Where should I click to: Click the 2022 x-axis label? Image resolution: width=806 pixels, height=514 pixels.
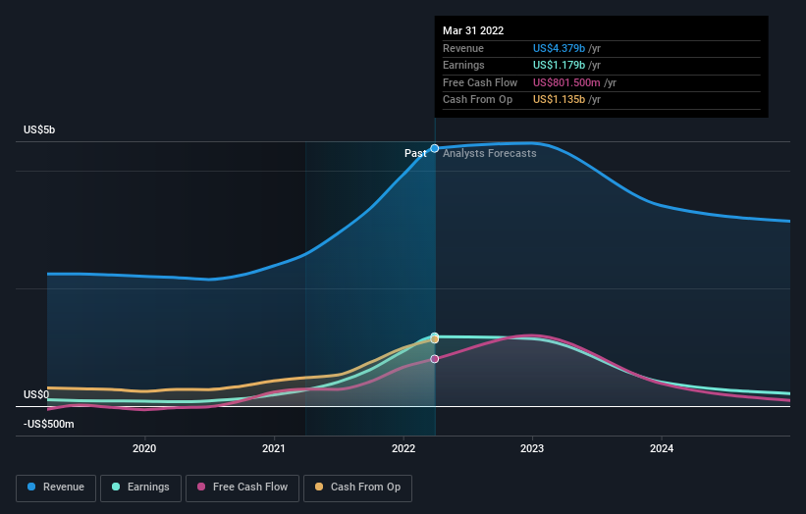click(403, 448)
